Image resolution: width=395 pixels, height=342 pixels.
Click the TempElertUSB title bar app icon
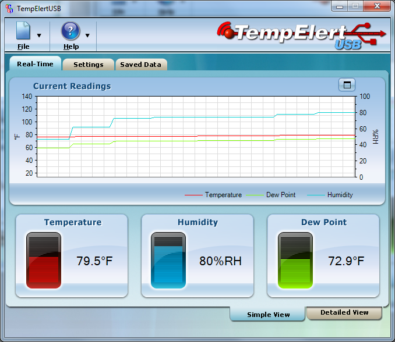click(x=9, y=9)
